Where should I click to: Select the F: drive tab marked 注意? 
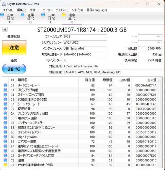(72, 18)
